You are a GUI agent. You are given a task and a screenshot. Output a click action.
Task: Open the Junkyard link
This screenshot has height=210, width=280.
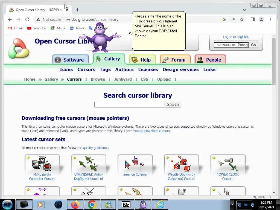pos(123,79)
